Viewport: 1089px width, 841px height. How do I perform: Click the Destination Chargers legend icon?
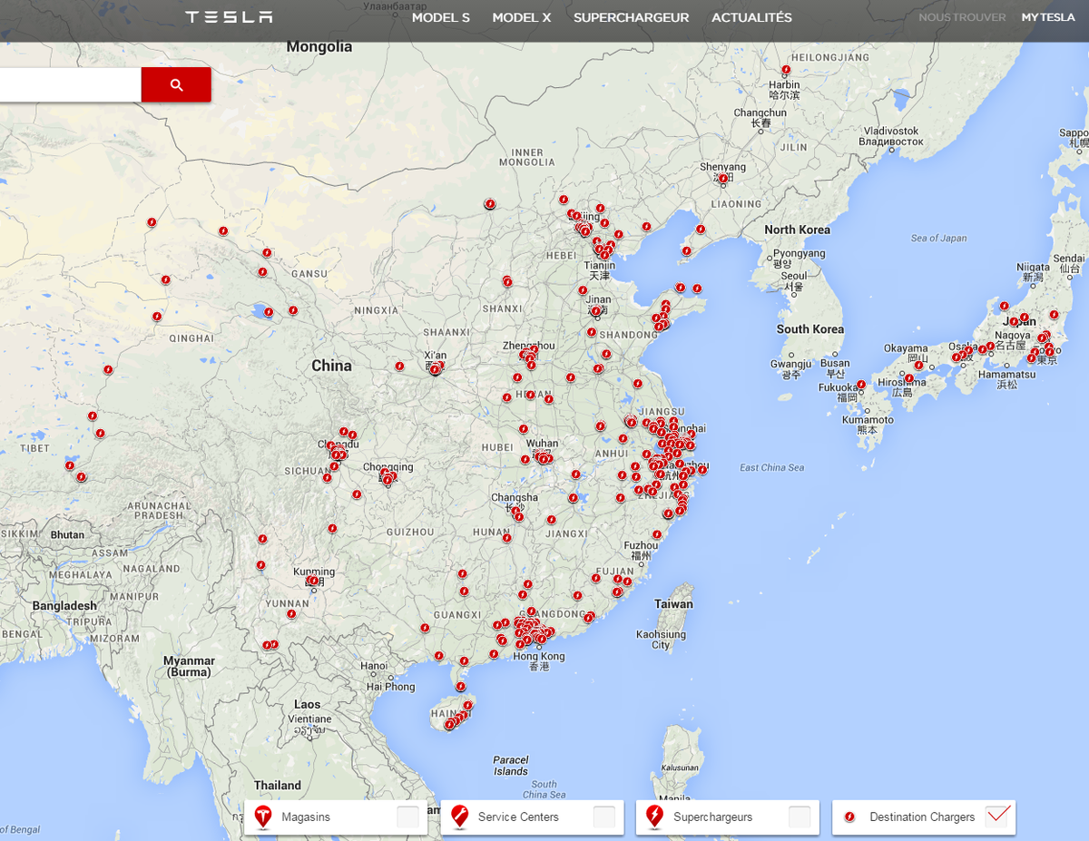coord(849,817)
